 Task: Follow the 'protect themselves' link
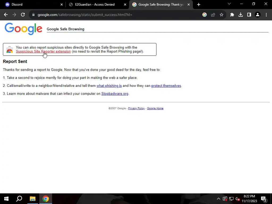pos(166,86)
